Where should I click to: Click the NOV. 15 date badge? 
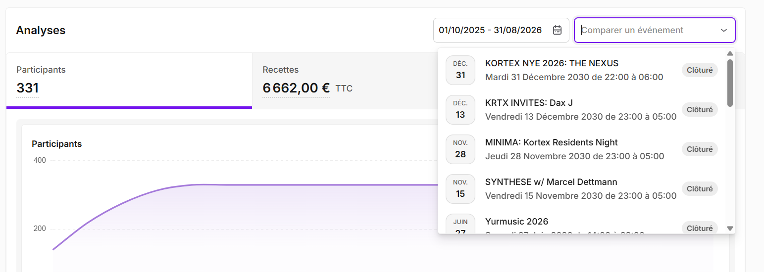(460, 189)
